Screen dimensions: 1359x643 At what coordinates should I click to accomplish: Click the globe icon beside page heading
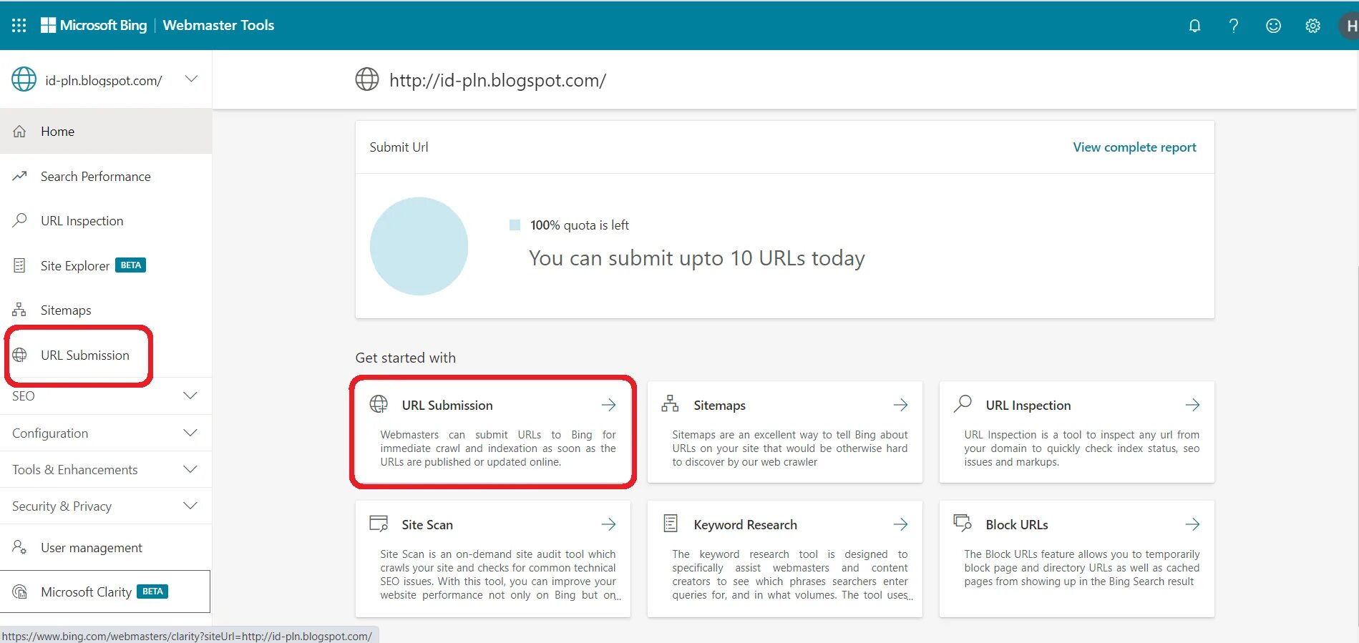pyautogui.click(x=367, y=79)
